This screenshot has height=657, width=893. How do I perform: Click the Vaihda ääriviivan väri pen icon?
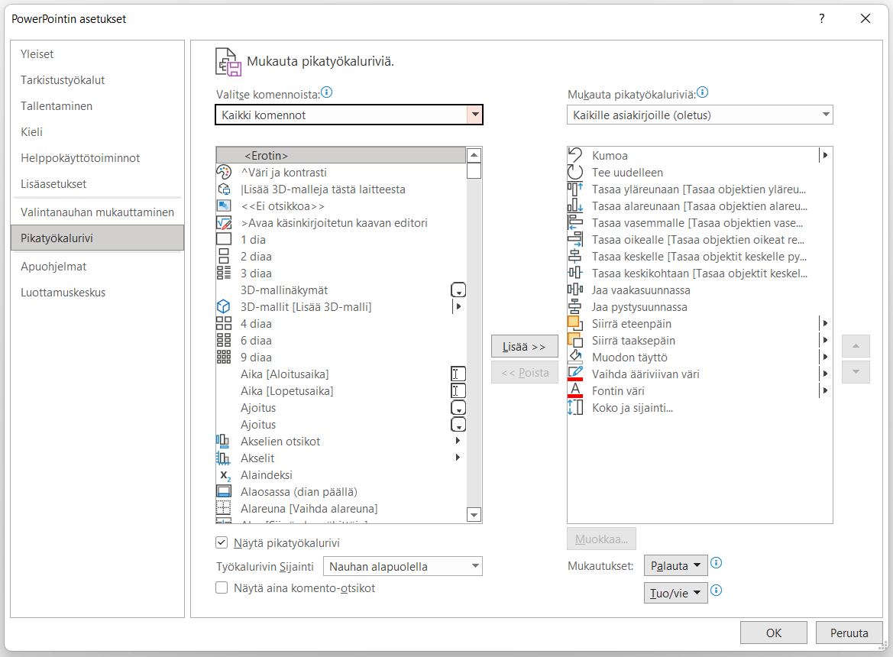(x=575, y=374)
